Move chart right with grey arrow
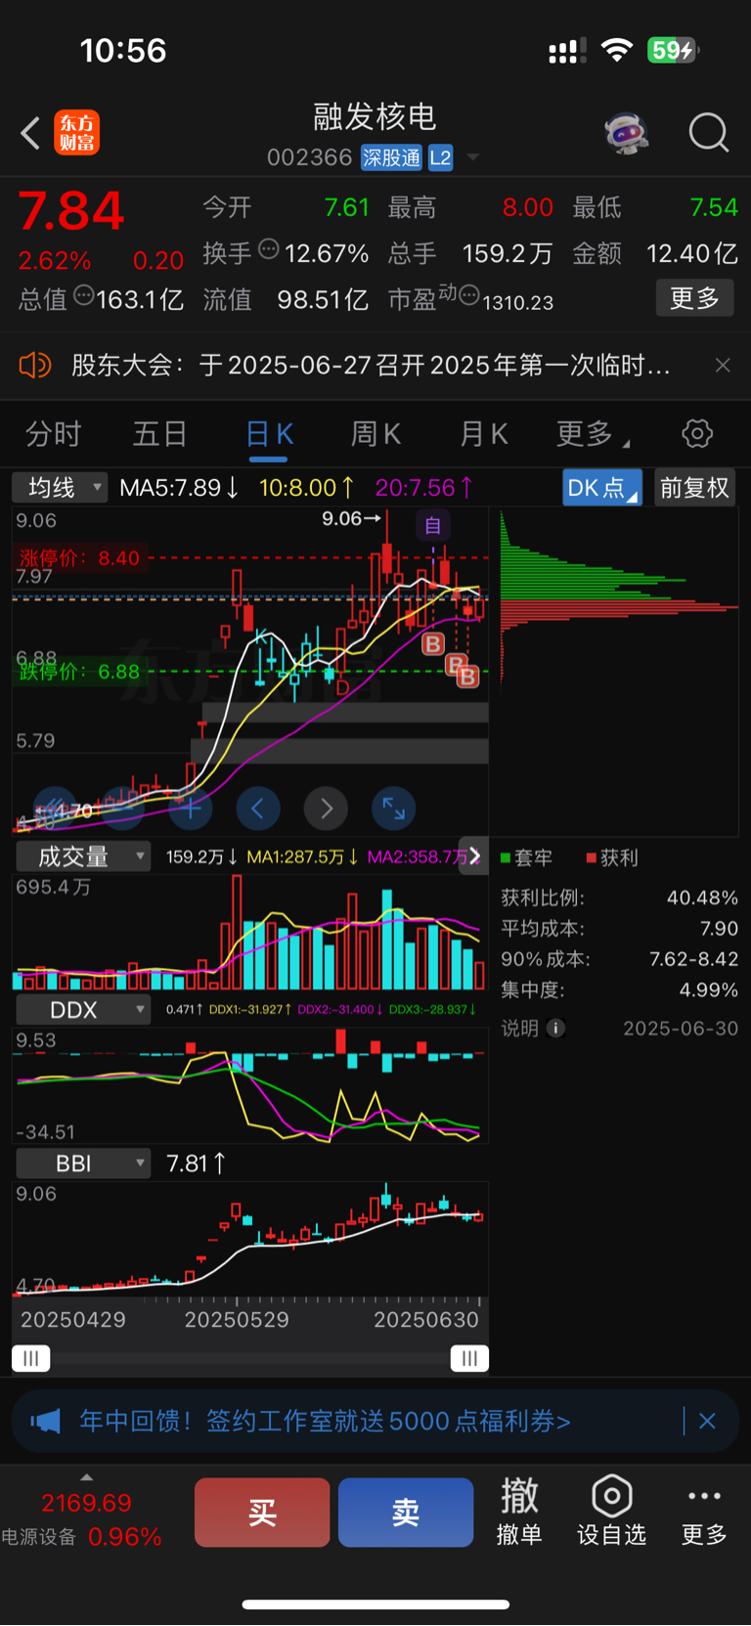Viewport: 751px width, 1626px height. [x=326, y=809]
